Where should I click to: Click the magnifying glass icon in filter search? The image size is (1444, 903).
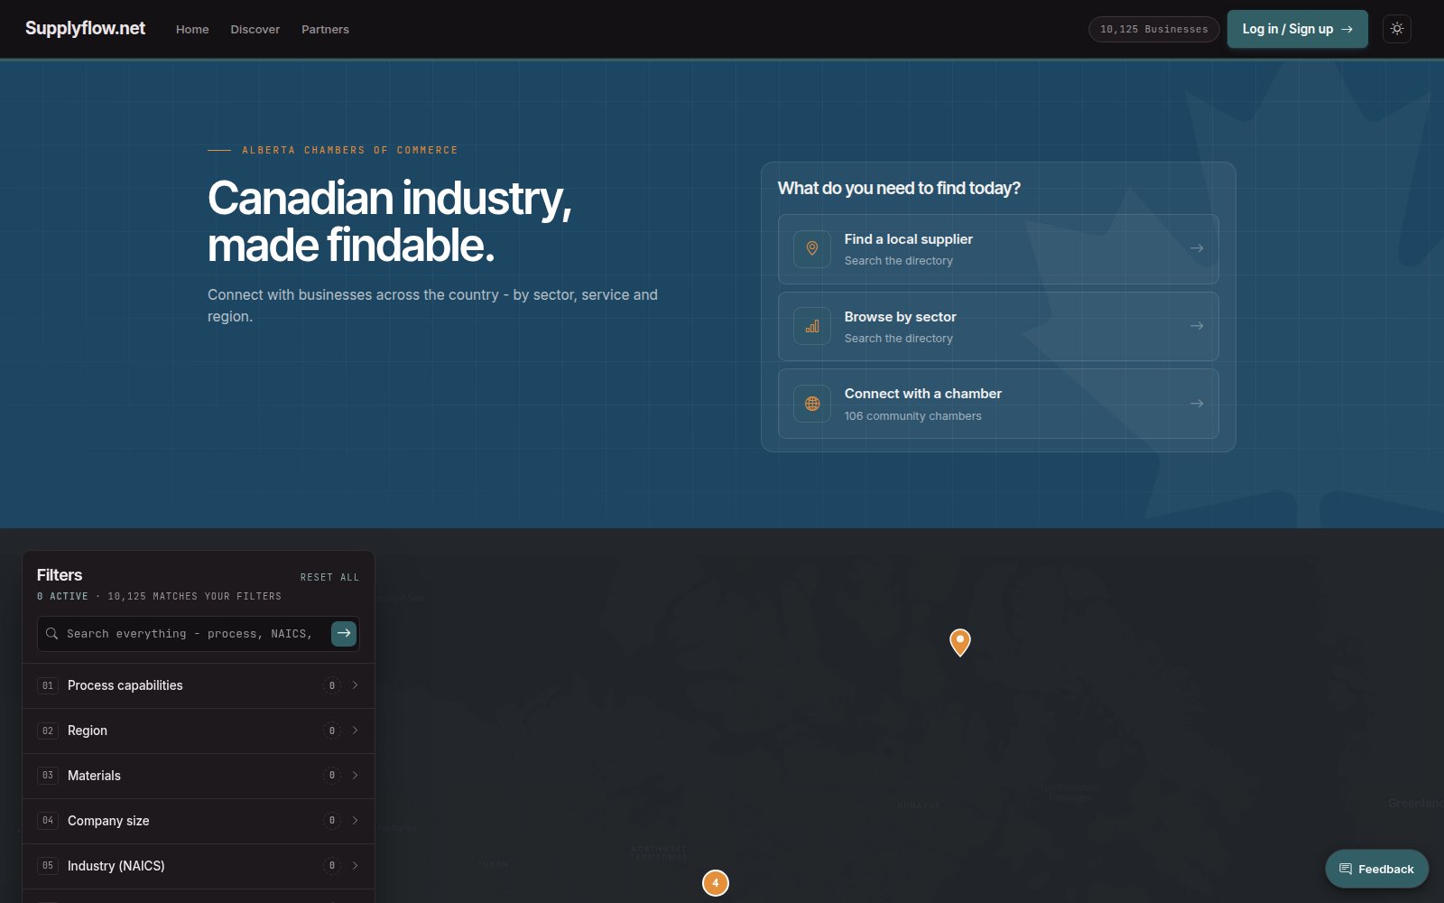coord(52,634)
